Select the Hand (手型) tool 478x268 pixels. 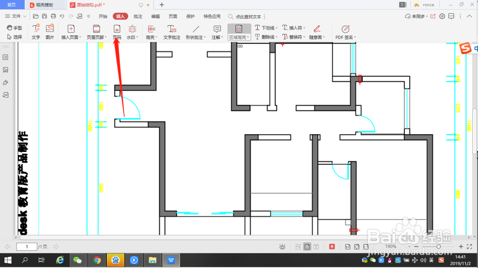(x=14, y=28)
